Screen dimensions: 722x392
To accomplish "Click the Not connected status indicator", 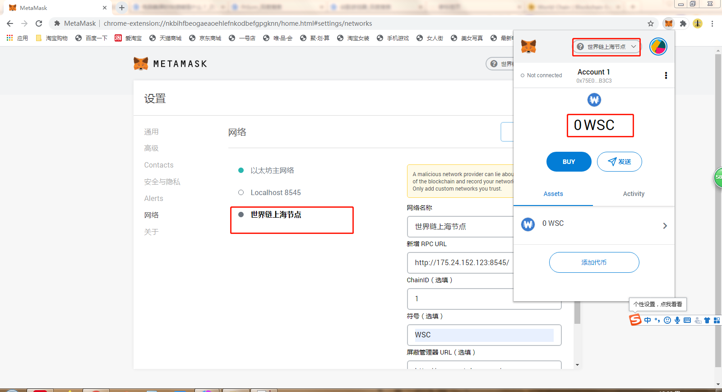I will tap(541, 75).
